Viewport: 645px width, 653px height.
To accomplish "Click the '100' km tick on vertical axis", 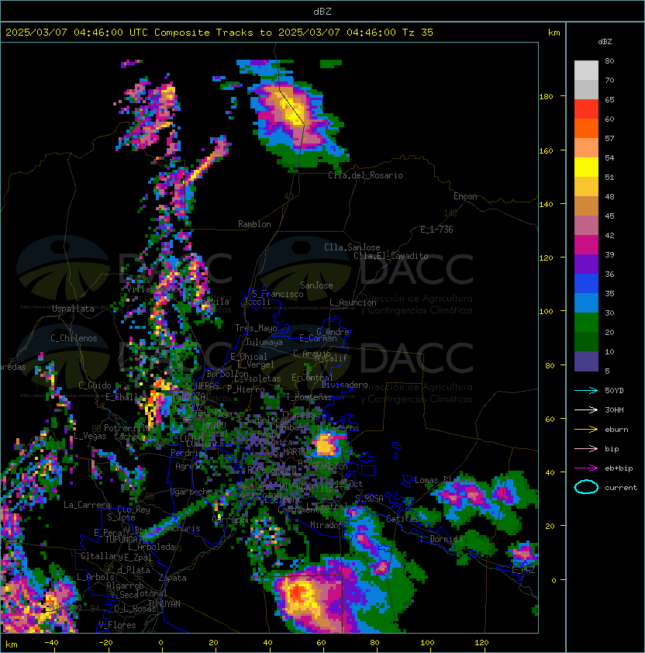I will [546, 312].
